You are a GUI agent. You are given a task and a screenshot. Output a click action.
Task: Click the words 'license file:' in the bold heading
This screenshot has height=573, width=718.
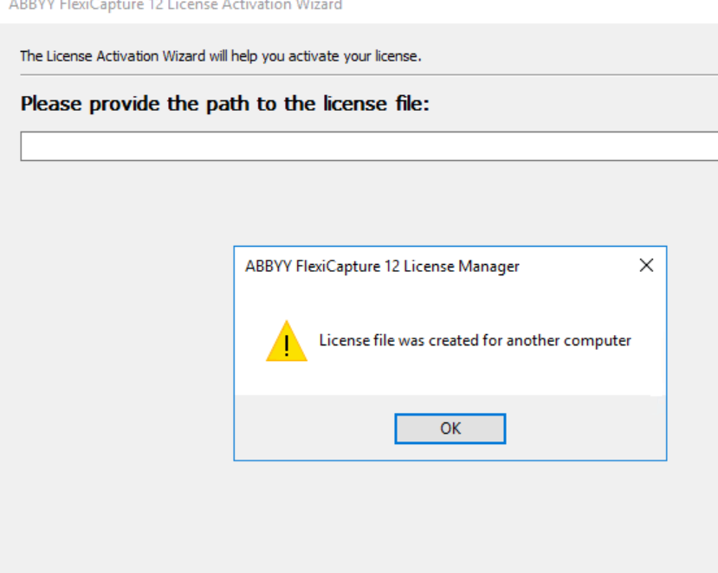(x=377, y=104)
